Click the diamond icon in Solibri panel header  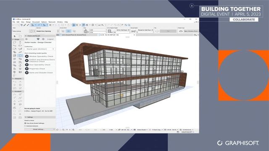point(38,39)
